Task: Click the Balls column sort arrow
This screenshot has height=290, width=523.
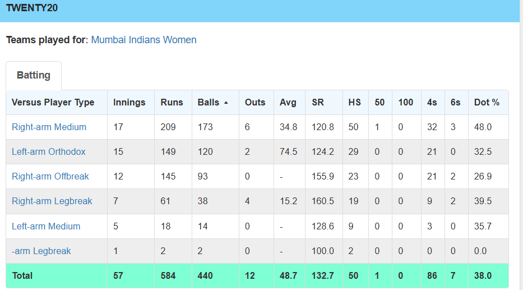Action: (x=226, y=103)
